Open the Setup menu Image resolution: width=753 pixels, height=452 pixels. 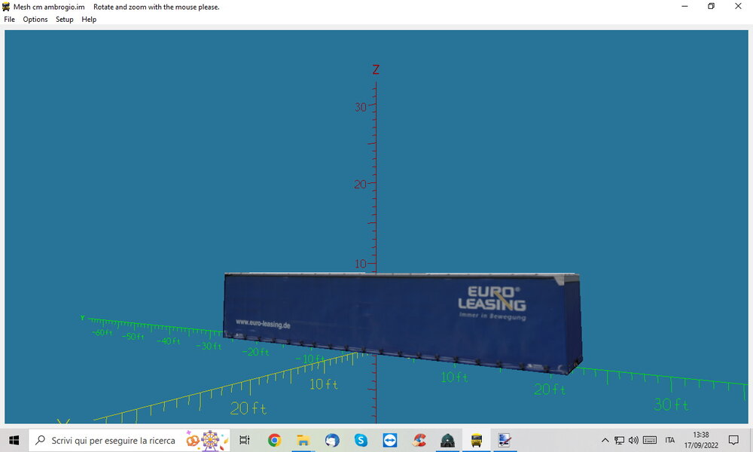click(x=64, y=20)
